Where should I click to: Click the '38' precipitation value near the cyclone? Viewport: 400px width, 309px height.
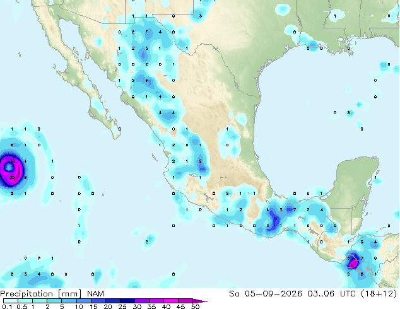[x=12, y=161]
